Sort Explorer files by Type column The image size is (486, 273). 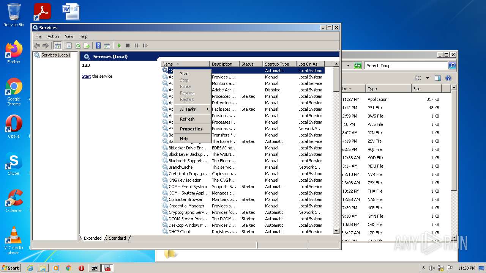click(388, 89)
